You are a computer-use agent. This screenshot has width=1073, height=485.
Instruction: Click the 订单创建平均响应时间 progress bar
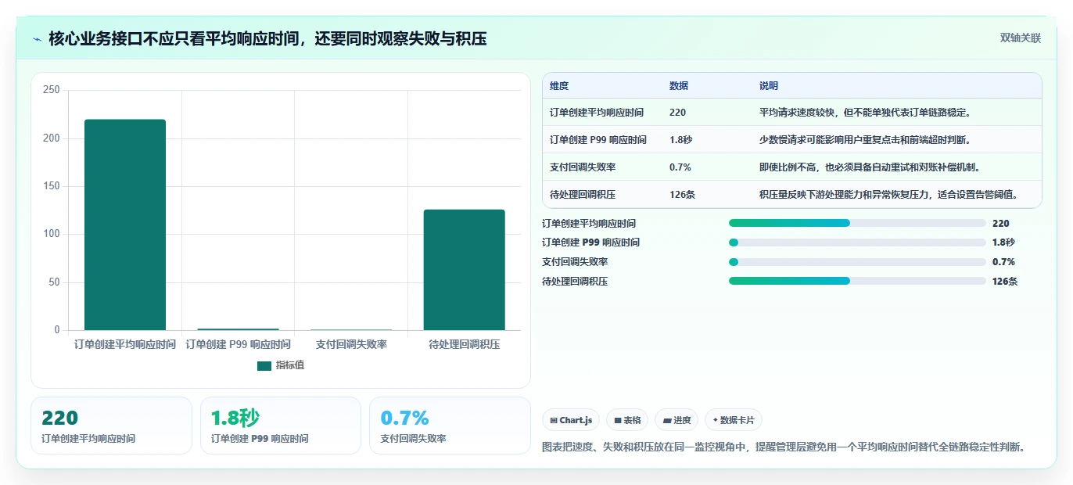tap(857, 223)
